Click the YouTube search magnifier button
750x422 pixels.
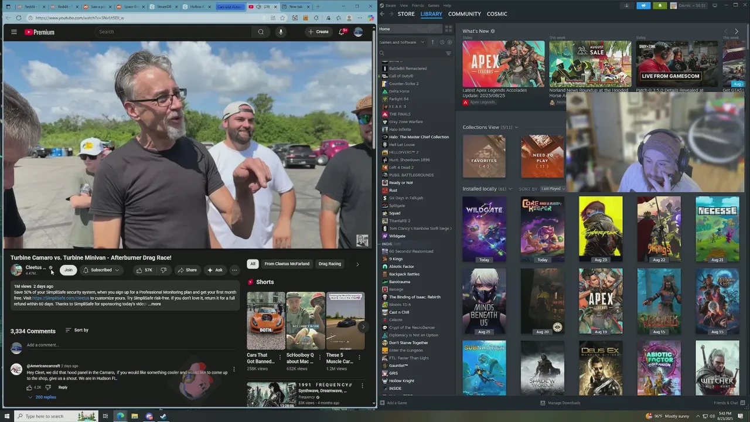261,32
